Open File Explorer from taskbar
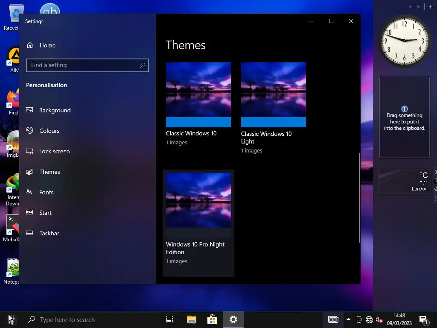Viewport: 437px width, 328px height. click(192, 319)
